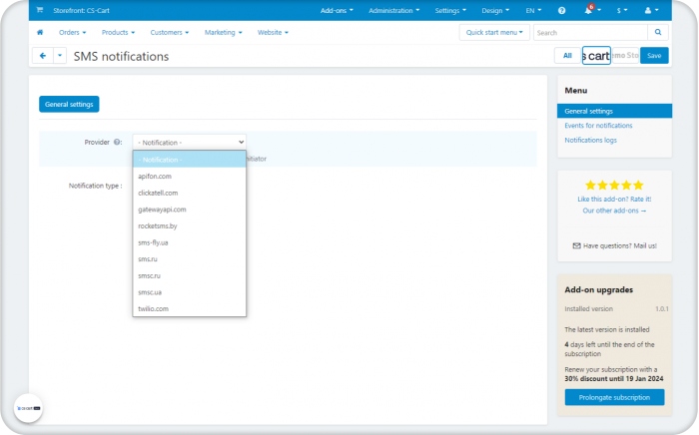This screenshot has height=435, width=699.
Task: Open the Products menu
Action: [118, 33]
